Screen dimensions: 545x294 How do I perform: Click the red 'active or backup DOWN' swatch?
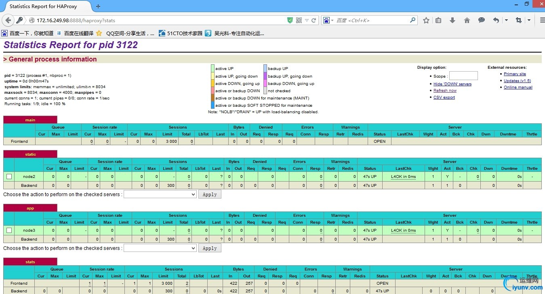[x=213, y=91]
